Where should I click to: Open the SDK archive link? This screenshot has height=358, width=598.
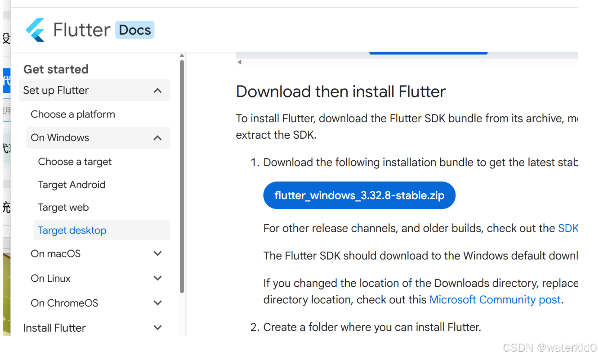pyautogui.click(x=568, y=228)
